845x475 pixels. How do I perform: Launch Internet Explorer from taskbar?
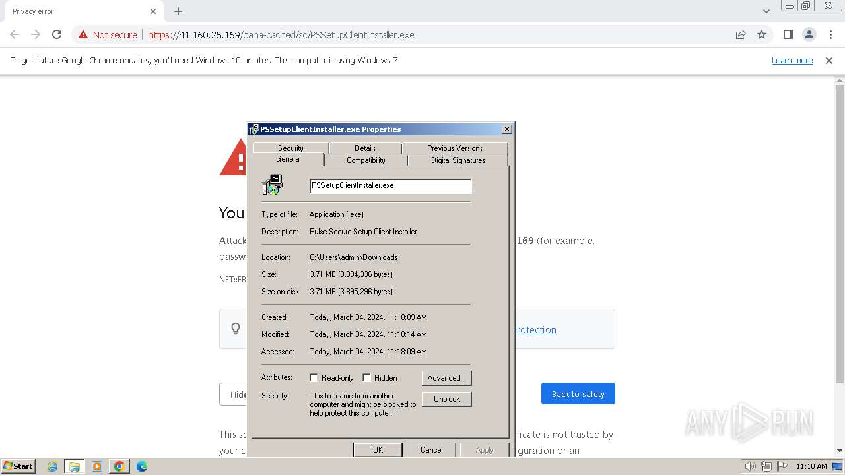coord(53,466)
